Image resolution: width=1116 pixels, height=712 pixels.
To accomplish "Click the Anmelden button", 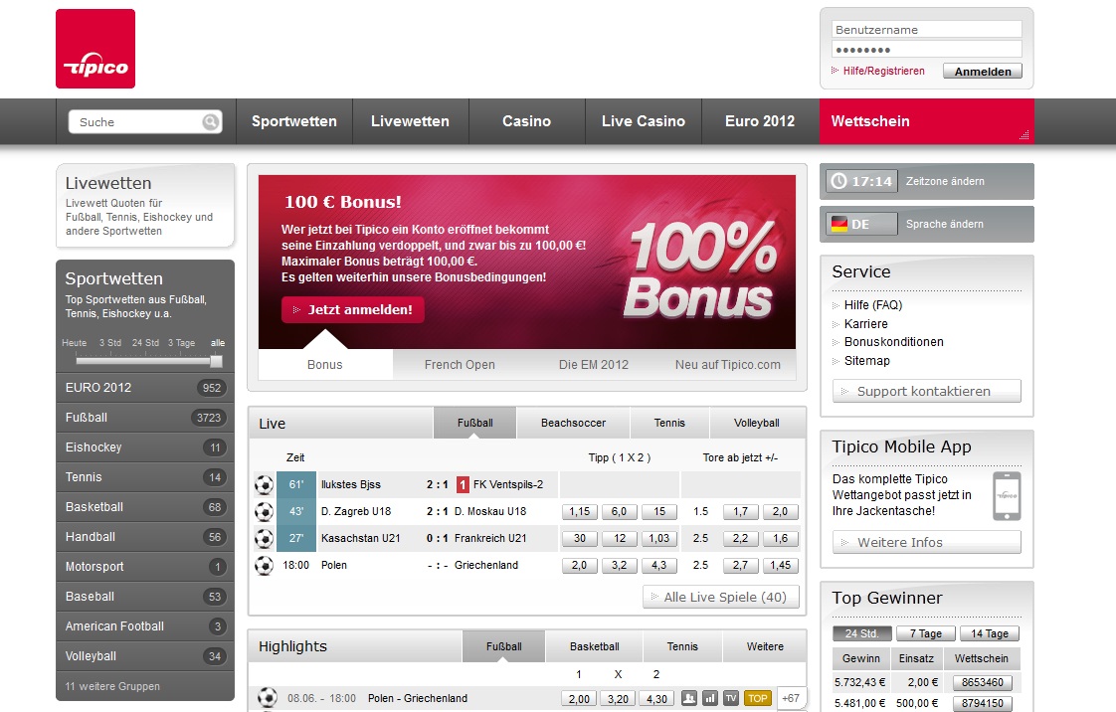I will (x=982, y=72).
